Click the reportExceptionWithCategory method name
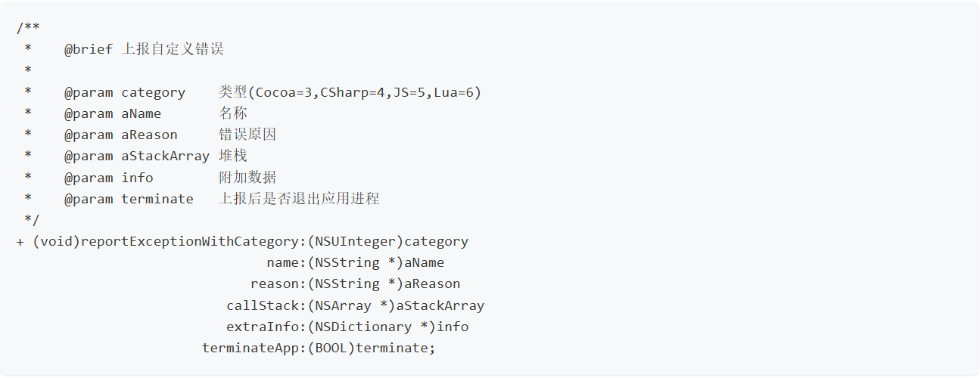980x378 pixels. tap(189, 242)
